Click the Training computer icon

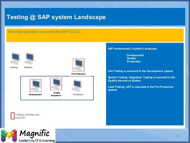pyautogui.click(x=15, y=59)
